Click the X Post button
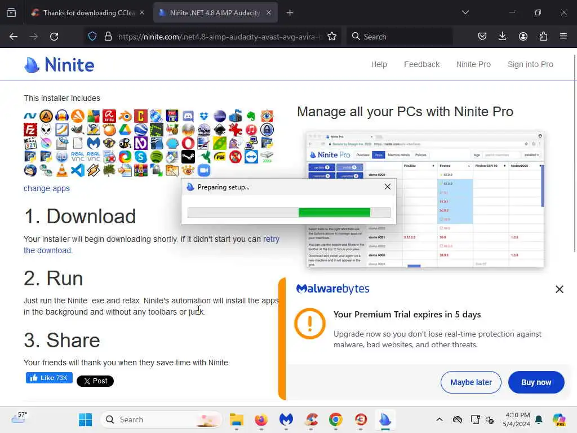The width and height of the screenshot is (577, 433). [x=95, y=381]
